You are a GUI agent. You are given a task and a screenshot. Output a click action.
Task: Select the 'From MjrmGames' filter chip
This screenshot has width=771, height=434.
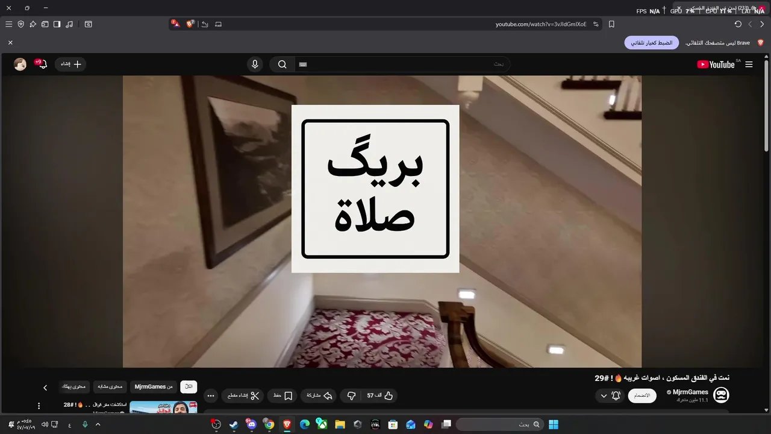[x=154, y=386]
